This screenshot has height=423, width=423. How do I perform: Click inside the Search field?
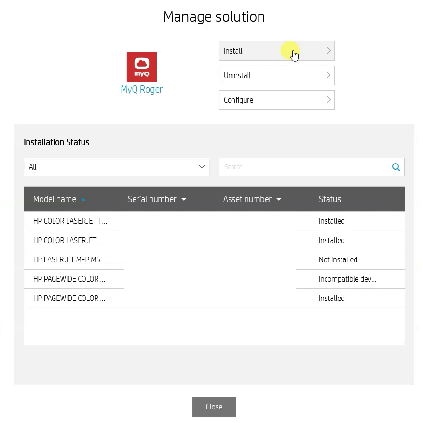(289, 167)
